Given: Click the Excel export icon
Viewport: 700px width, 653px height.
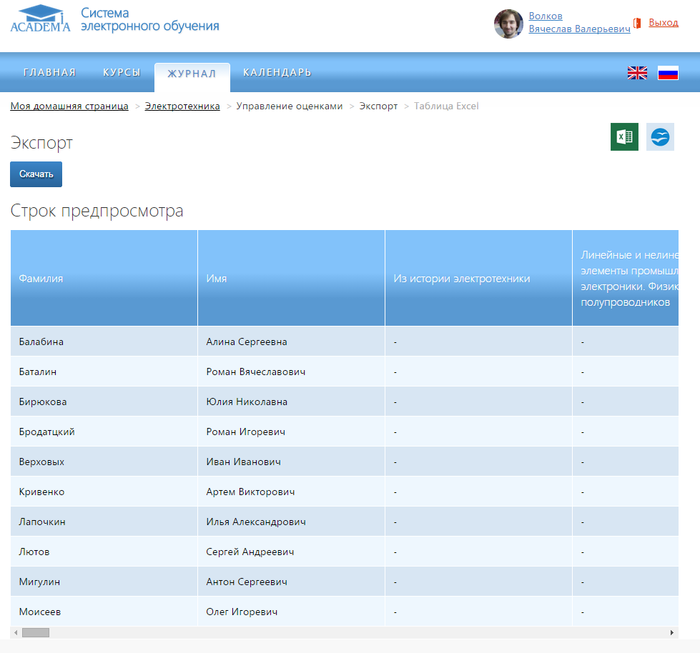Looking at the screenshot, I should [x=624, y=136].
